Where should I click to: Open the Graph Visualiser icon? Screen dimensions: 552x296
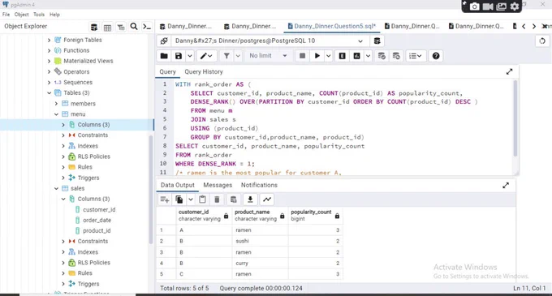(267, 199)
